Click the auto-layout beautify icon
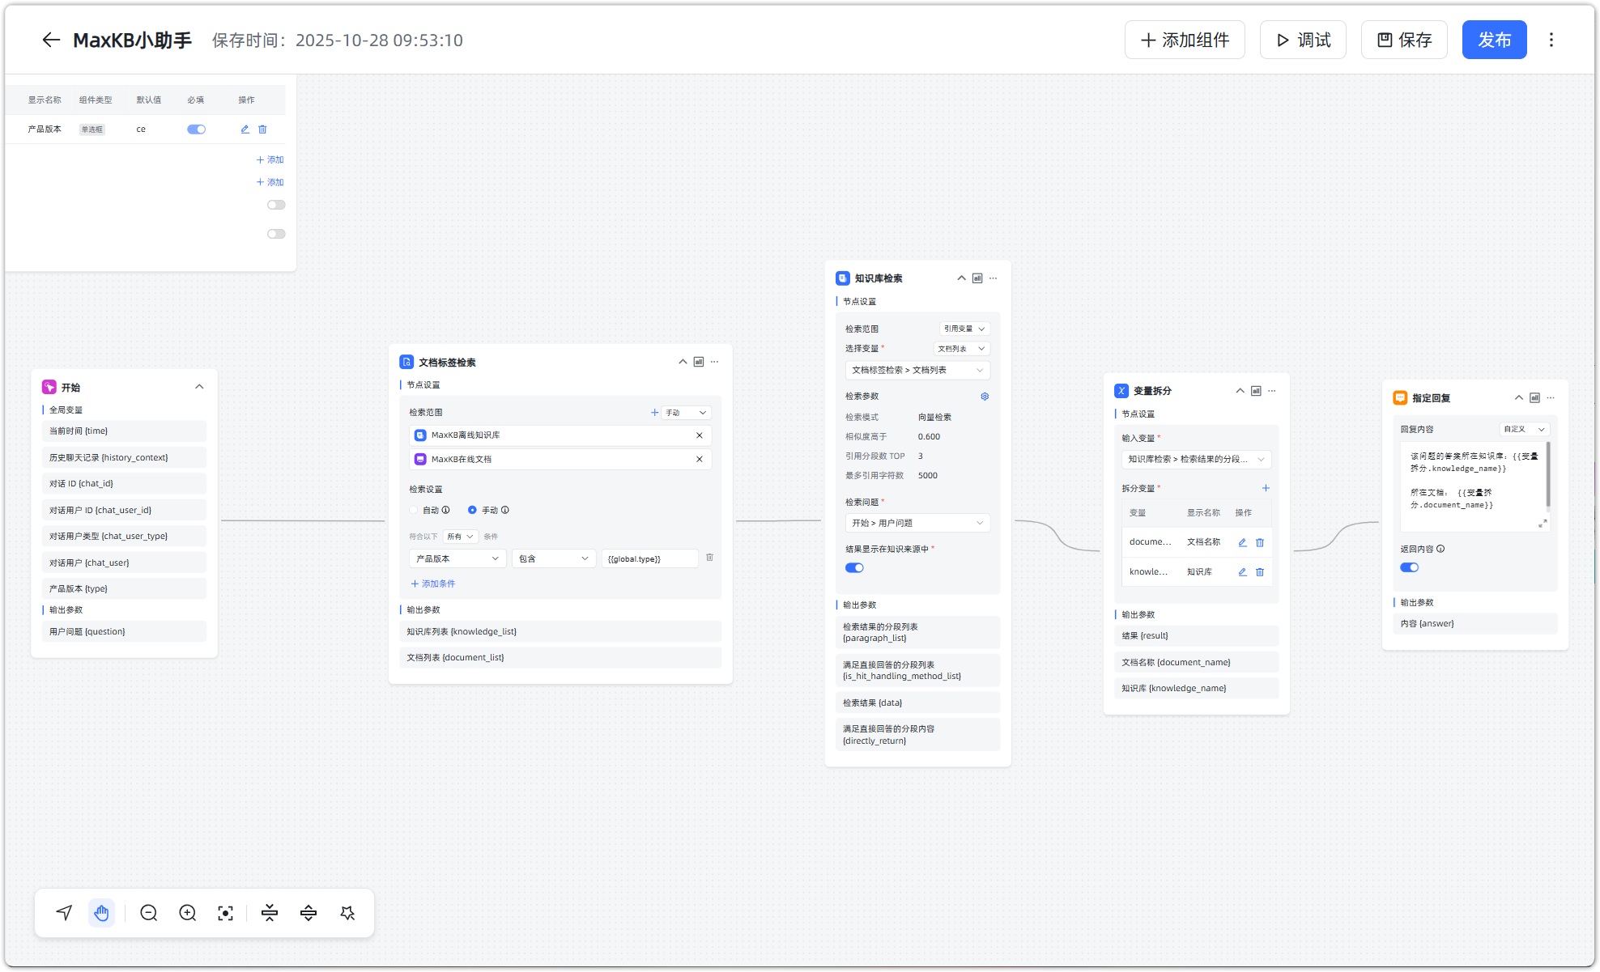This screenshot has width=1600, height=972. [x=347, y=913]
